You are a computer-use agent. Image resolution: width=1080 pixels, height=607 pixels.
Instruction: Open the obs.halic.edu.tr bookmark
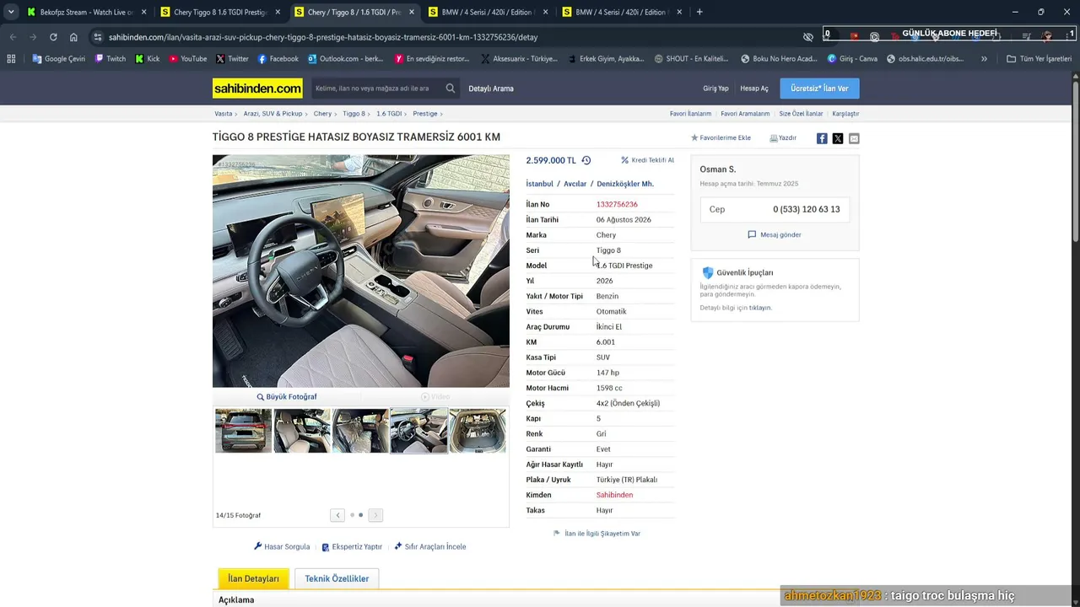pos(925,59)
